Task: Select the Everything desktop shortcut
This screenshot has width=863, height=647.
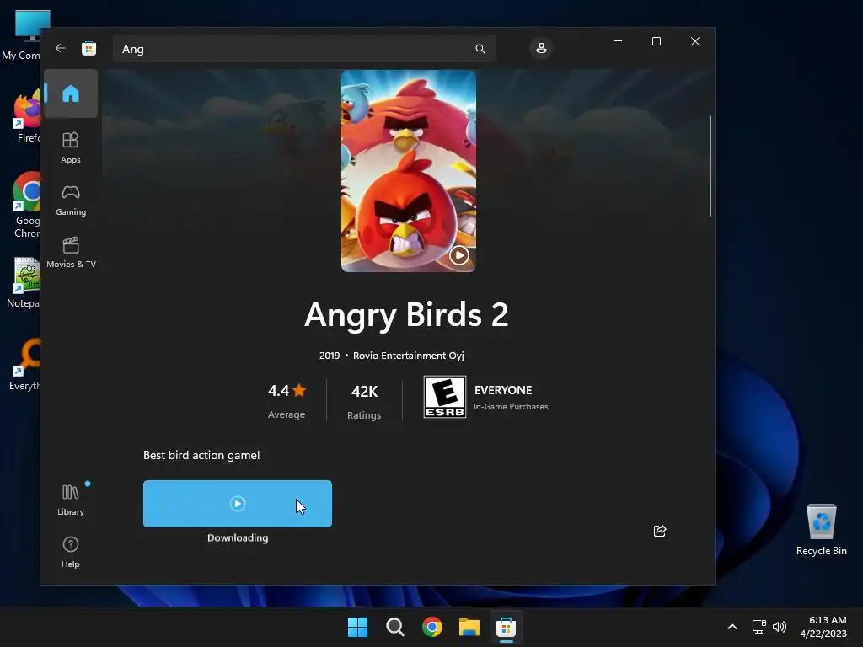Action: coord(24,366)
